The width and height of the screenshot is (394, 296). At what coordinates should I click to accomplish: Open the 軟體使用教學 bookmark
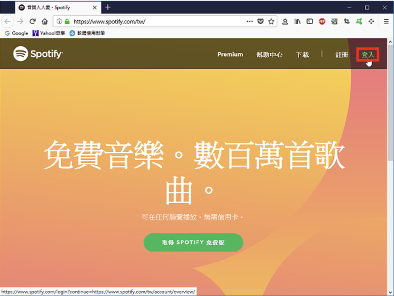coord(87,33)
